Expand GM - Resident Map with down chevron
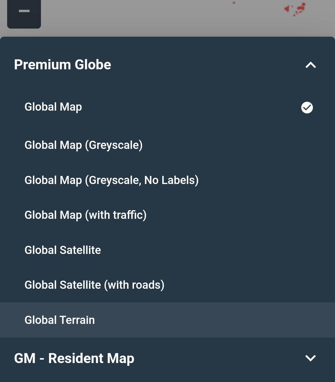The height and width of the screenshot is (382, 335). click(x=310, y=358)
